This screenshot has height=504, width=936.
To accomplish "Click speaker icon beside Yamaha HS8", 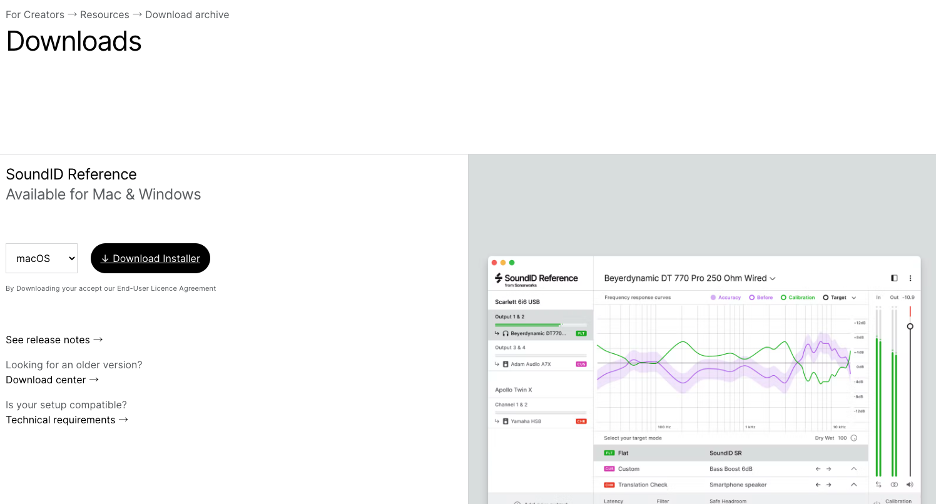I will pos(506,421).
